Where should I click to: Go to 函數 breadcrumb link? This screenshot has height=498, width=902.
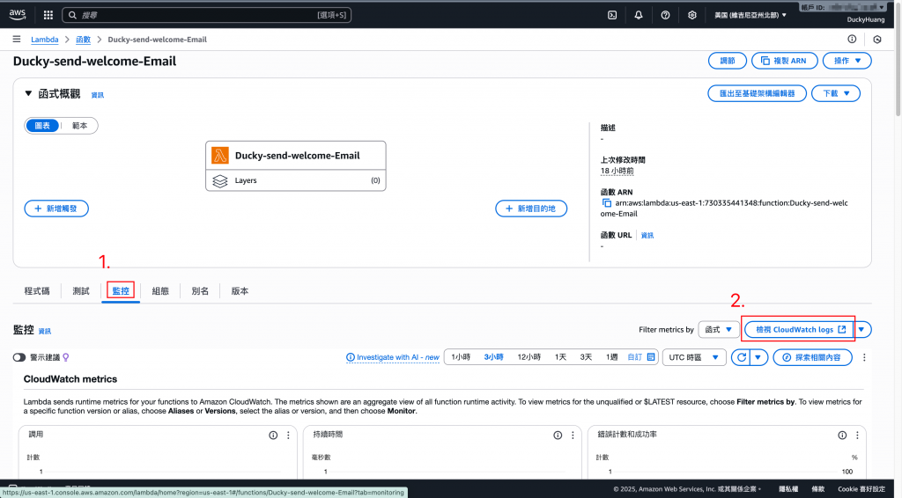(x=84, y=40)
